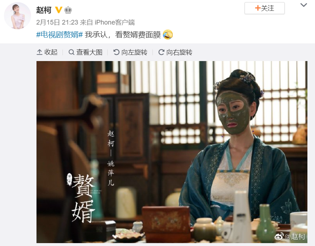Rotate image left with 向左旋转

pyautogui.click(x=130, y=52)
